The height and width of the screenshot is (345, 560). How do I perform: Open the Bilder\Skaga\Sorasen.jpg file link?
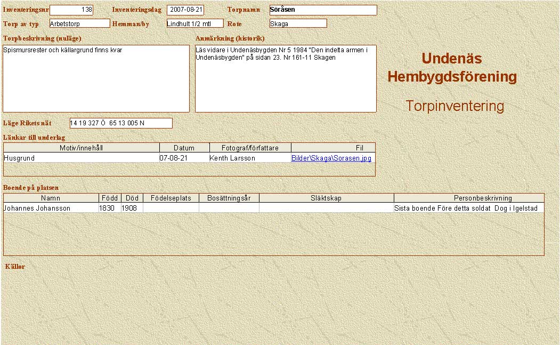[331, 158]
